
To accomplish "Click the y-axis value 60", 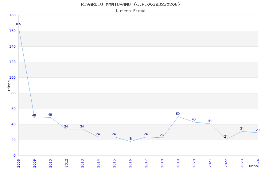I will (14, 109).
